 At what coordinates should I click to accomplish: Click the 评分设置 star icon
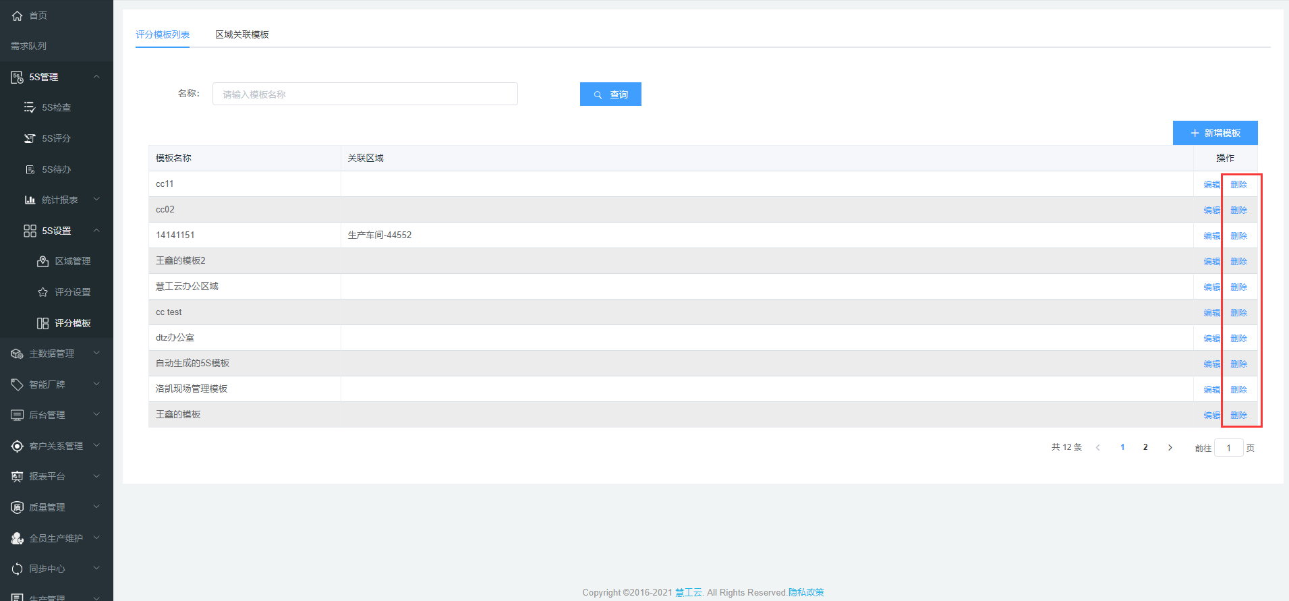point(42,292)
